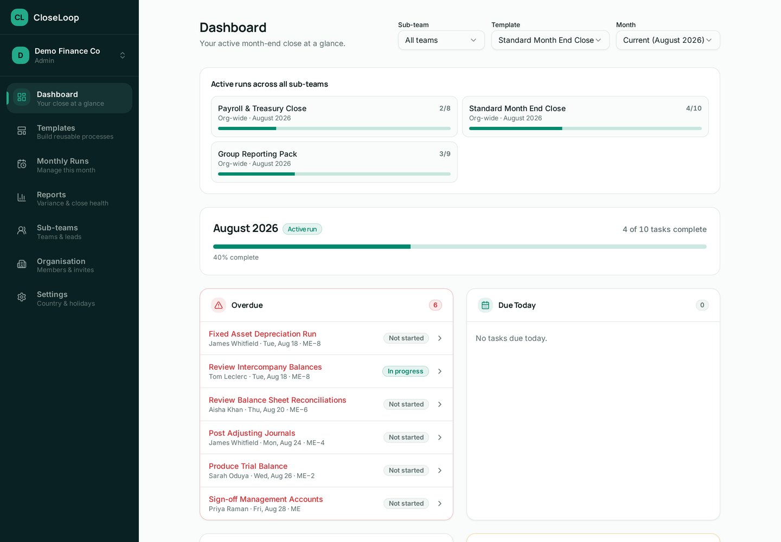Click the Sub-teams people icon
Screen dimensions: 781x542
tap(22, 230)
